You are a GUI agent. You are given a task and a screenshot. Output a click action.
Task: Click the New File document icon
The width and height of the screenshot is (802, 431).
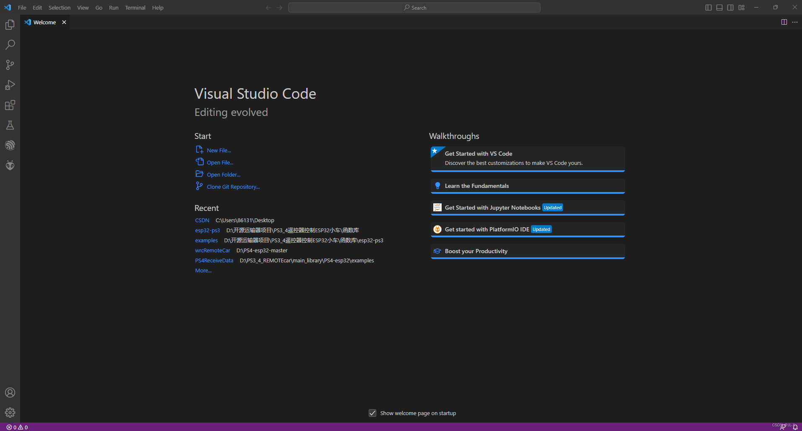click(199, 150)
